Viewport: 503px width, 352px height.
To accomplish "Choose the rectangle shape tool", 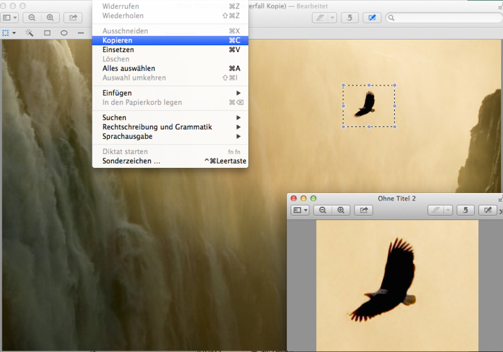I will [47, 32].
